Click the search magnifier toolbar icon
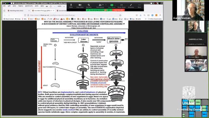Image resolution: width=209 pixels, height=118 pixels. pos(144,15)
